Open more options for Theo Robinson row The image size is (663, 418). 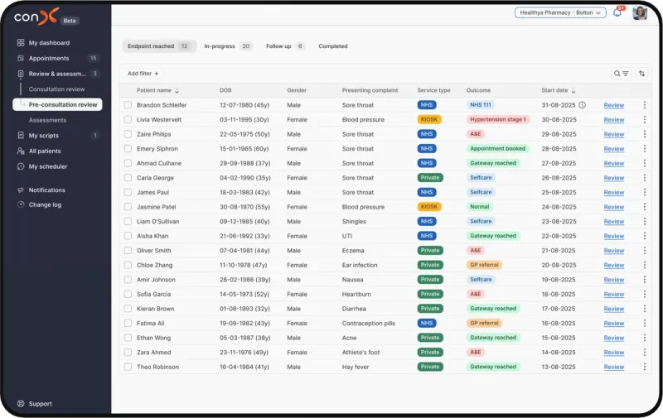tap(645, 367)
